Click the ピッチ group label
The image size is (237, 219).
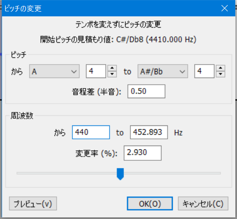tap(18, 55)
